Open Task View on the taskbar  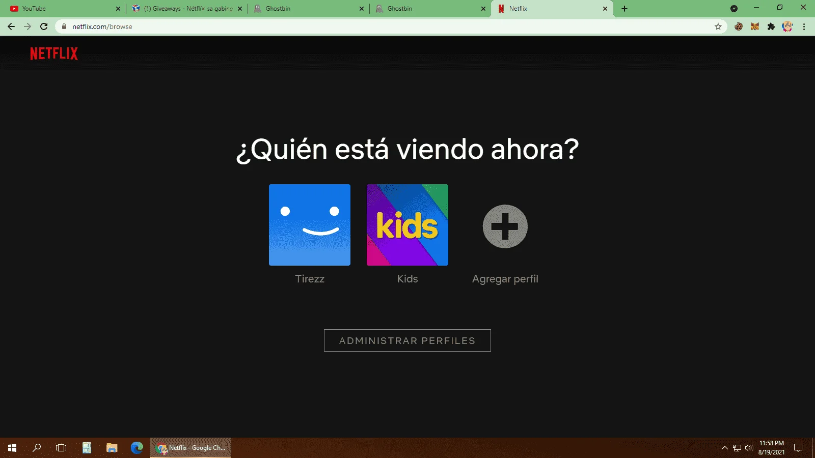pyautogui.click(x=61, y=448)
